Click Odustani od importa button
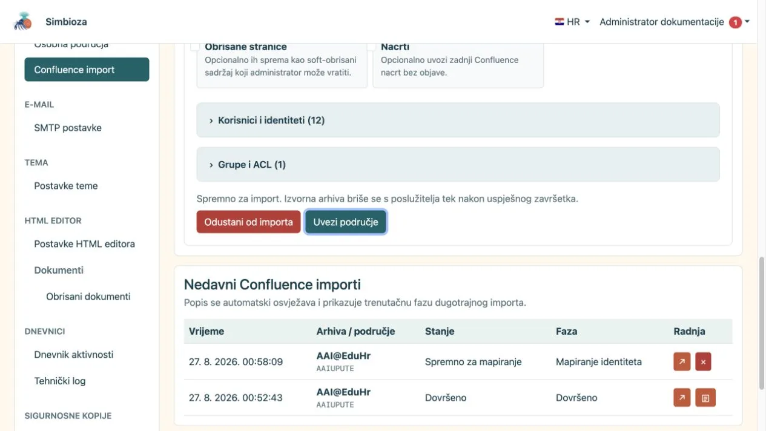 click(248, 222)
